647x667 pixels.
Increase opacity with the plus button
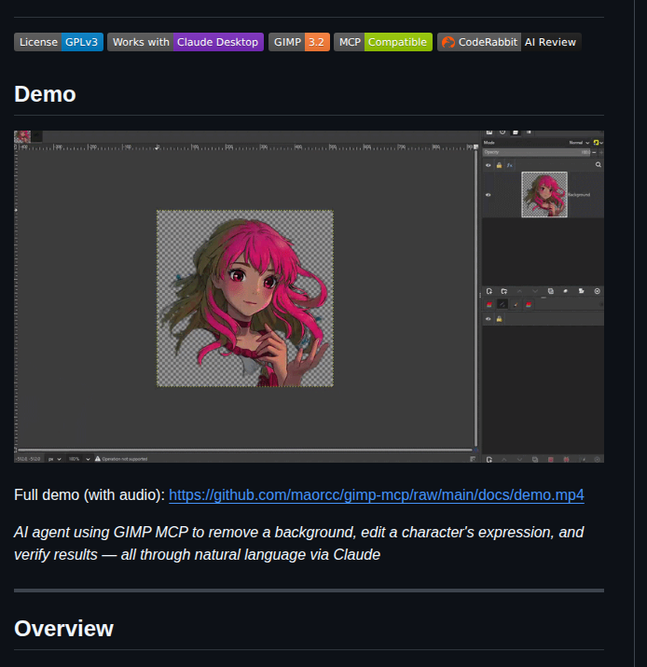(x=601, y=152)
